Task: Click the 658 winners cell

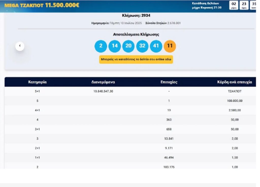Action: pos(169,129)
